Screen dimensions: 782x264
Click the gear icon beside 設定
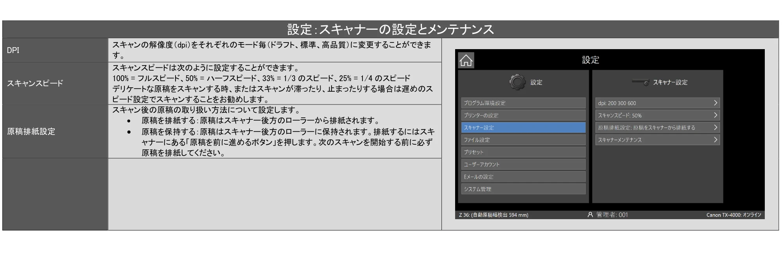517,82
